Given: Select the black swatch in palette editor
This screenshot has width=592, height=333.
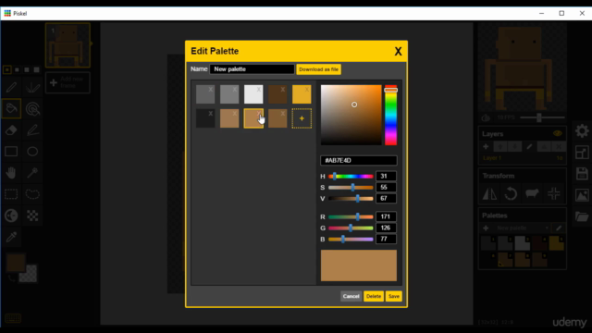Looking at the screenshot, I should (x=205, y=118).
